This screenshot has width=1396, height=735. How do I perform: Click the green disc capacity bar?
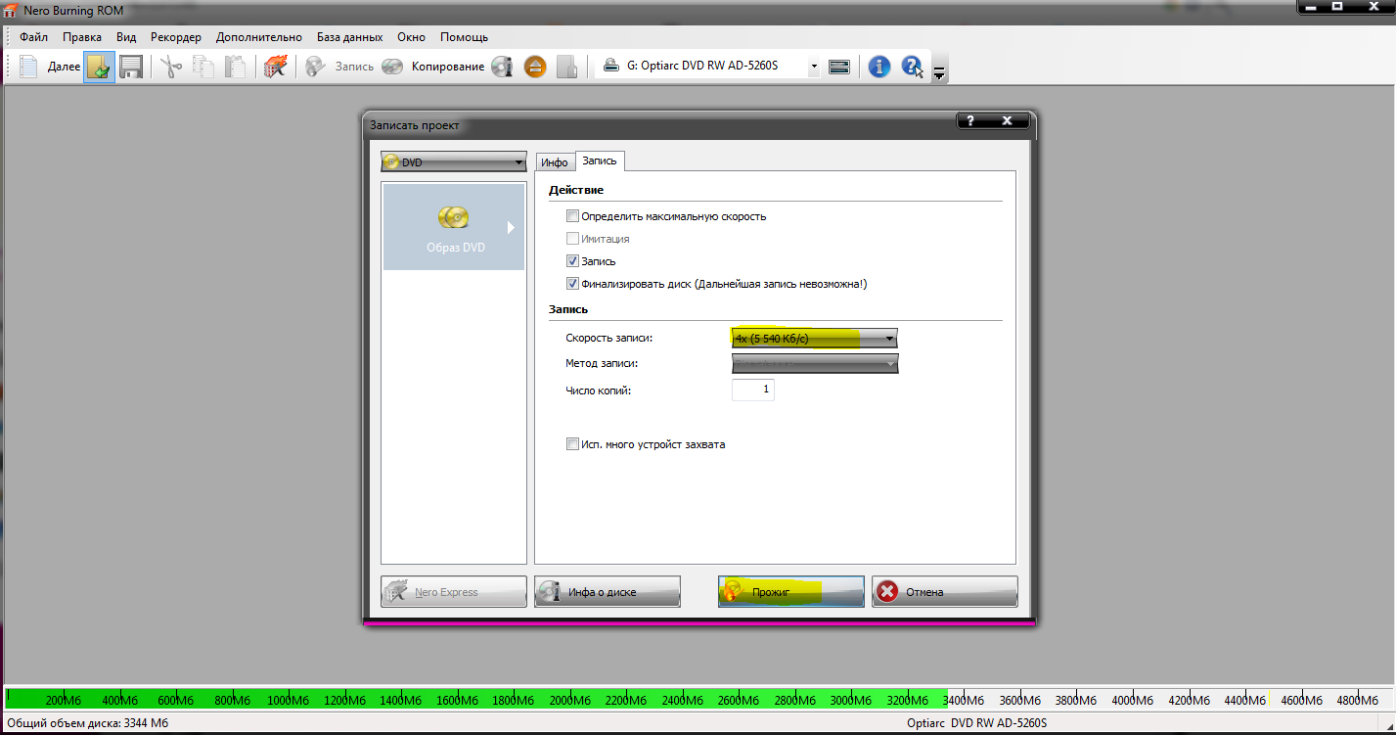coord(475,699)
